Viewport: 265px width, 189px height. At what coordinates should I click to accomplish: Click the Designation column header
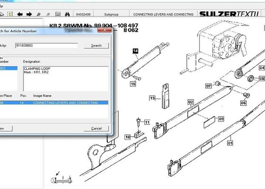coord(32,61)
